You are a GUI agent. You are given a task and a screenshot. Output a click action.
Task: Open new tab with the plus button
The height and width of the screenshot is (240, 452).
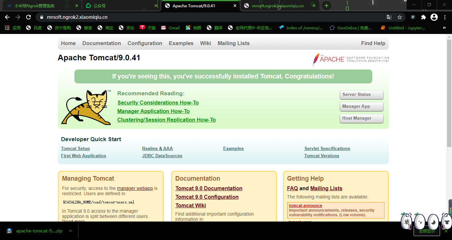pyautogui.click(x=326, y=6)
